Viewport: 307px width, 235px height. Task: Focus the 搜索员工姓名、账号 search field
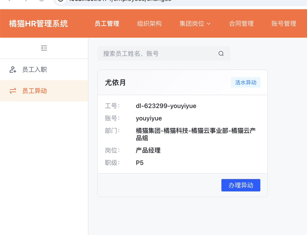point(164,53)
